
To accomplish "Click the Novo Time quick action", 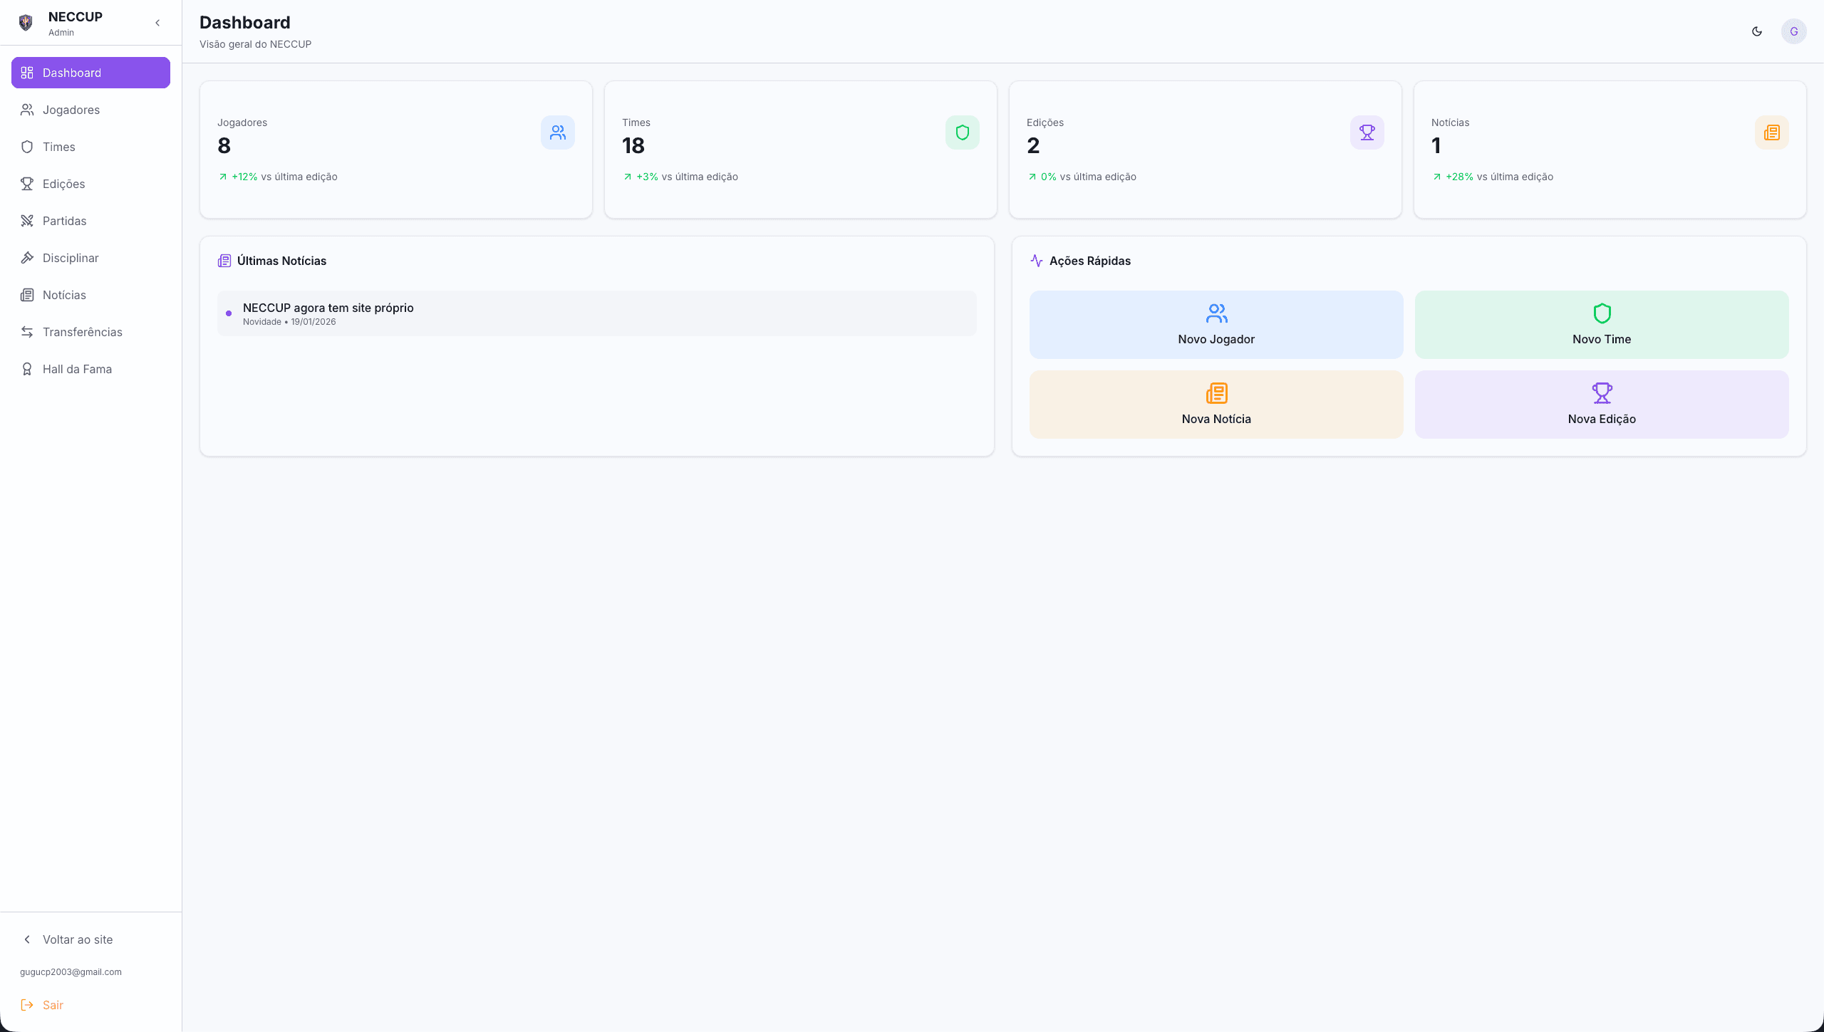I will pyautogui.click(x=1601, y=324).
